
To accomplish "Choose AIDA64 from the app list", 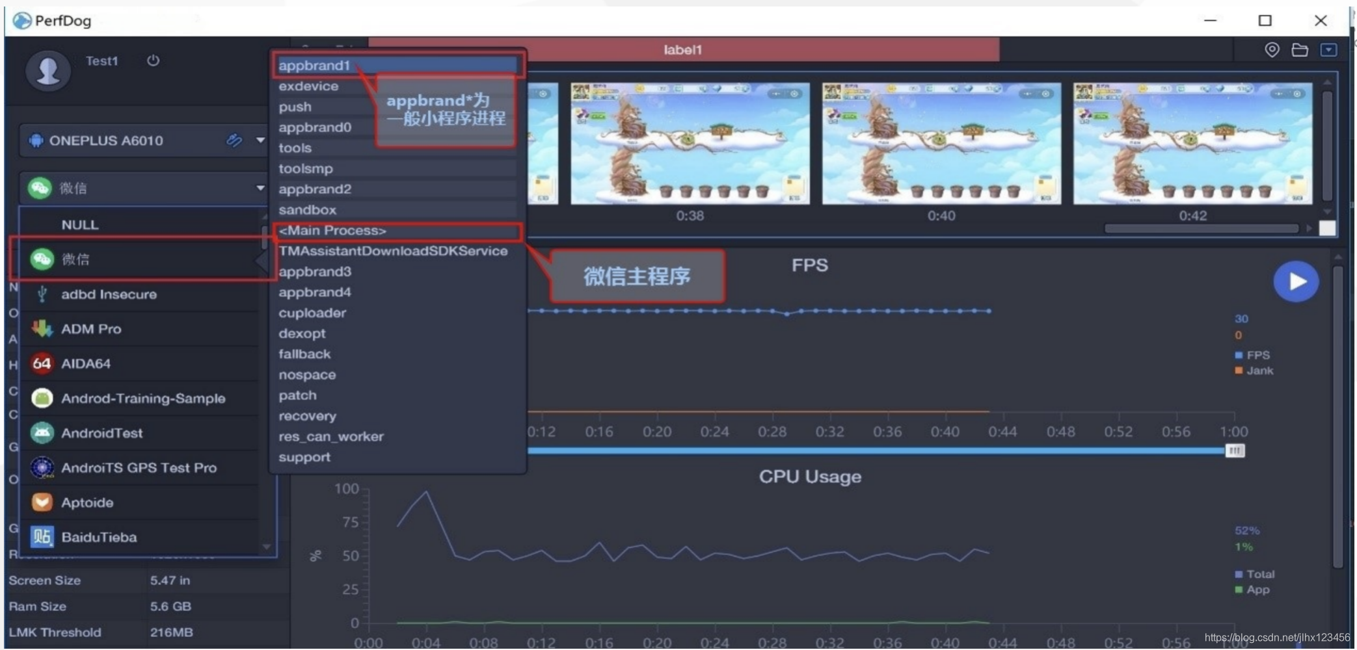I will tap(140, 363).
